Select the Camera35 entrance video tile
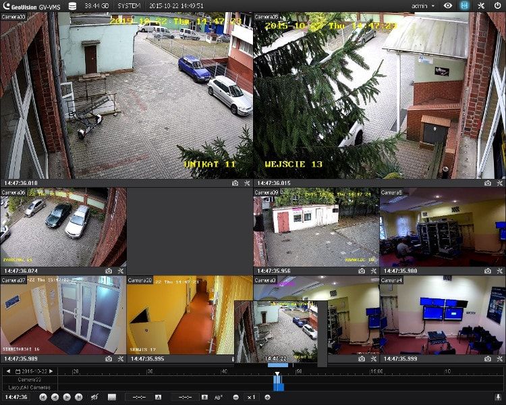Screen dimensions: 506x405 [x=379, y=96]
